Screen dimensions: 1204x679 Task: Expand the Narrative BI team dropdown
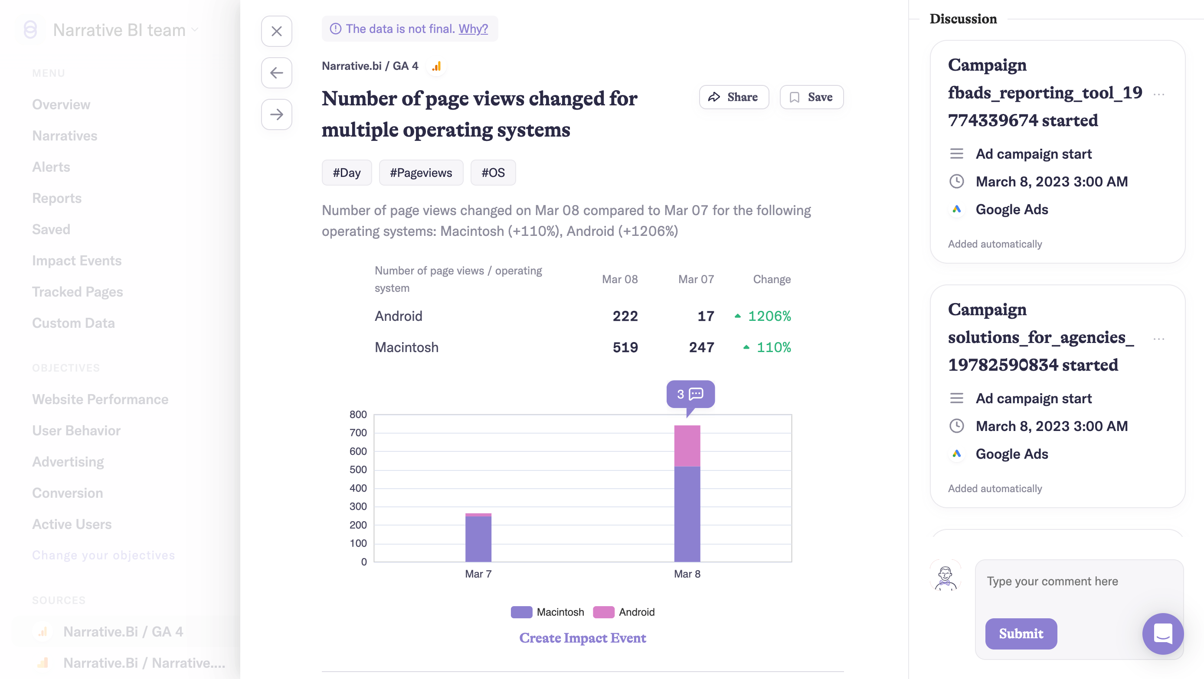point(194,30)
